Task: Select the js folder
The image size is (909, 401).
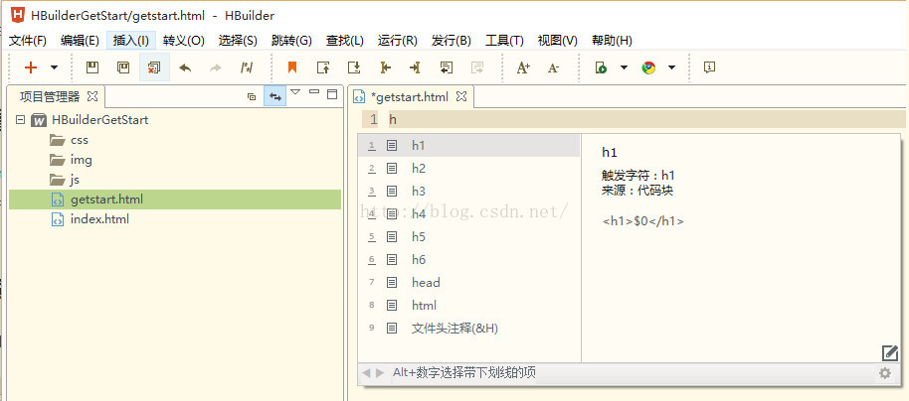Action: [x=75, y=180]
